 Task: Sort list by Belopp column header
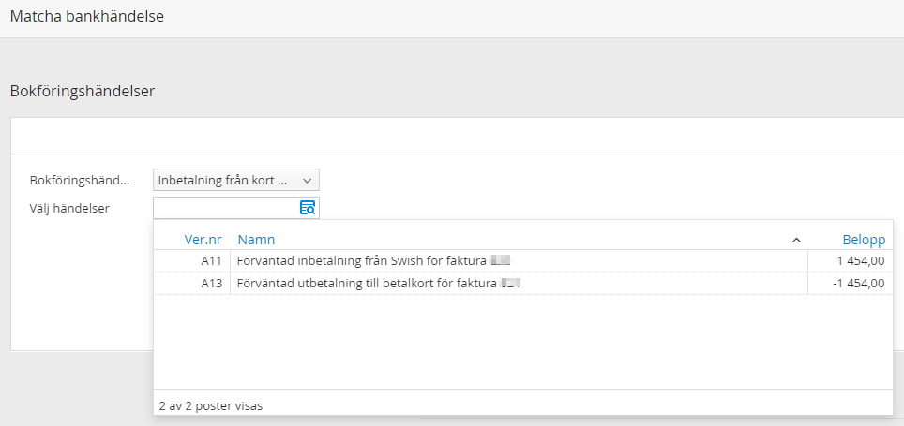pyautogui.click(x=863, y=240)
